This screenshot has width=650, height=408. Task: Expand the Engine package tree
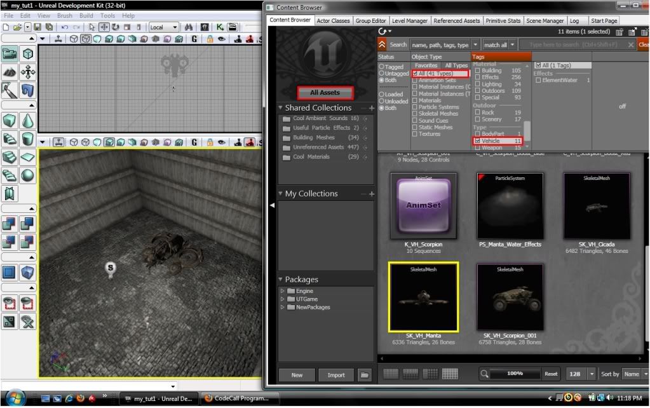[x=283, y=291]
